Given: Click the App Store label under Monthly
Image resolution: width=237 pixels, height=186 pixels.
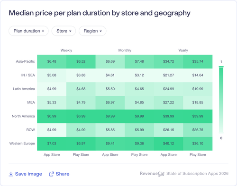Looking at the screenshot, I should tap(110, 155).
